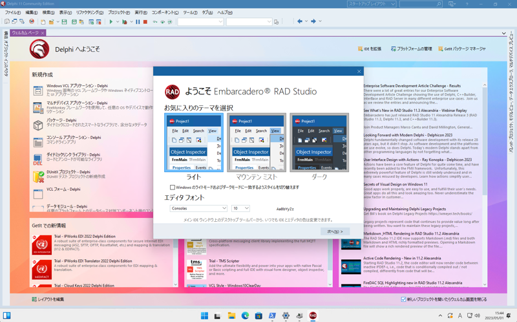Screen dimensions: 517x322
Task: Click the Remove file from project icon
Action: click(98, 22)
